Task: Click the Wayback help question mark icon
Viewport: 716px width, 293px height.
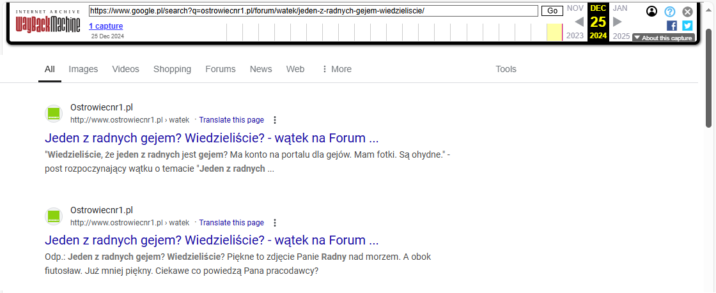Action: click(x=669, y=11)
